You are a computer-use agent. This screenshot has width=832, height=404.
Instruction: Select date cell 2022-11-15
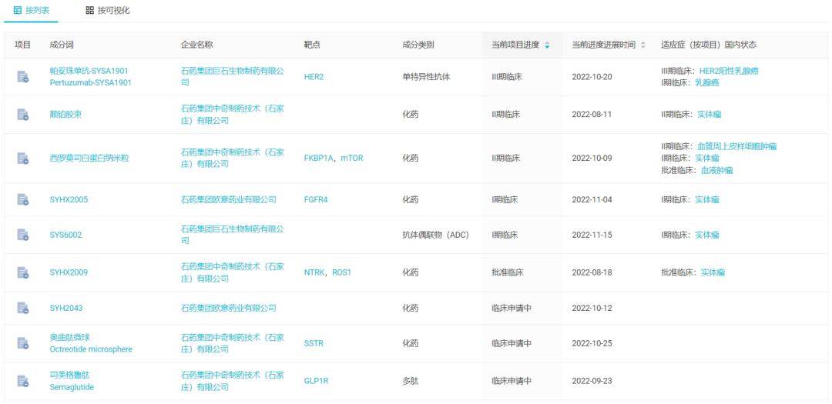coord(592,235)
